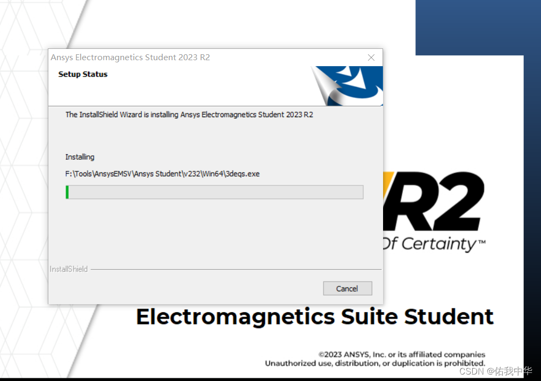This screenshot has height=381, width=541.
Task: Cancel the Ansys Electromagnetics installation
Action: (348, 288)
